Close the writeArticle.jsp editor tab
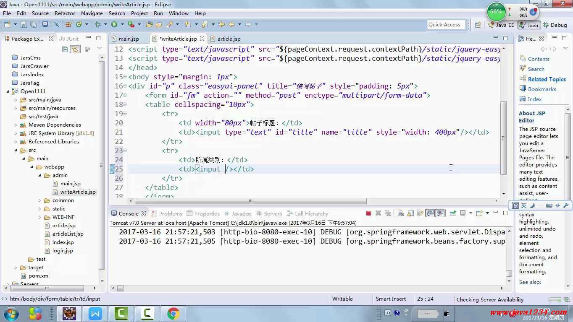Screen dimensions: 573x322 pos(202,39)
